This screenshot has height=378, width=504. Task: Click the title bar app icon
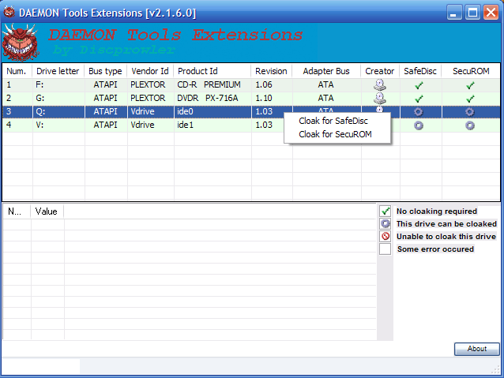[x=9, y=12]
